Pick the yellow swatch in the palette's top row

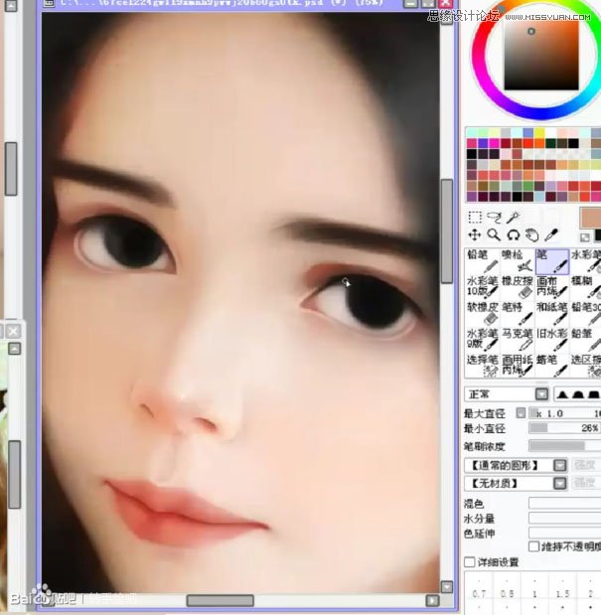(x=539, y=132)
